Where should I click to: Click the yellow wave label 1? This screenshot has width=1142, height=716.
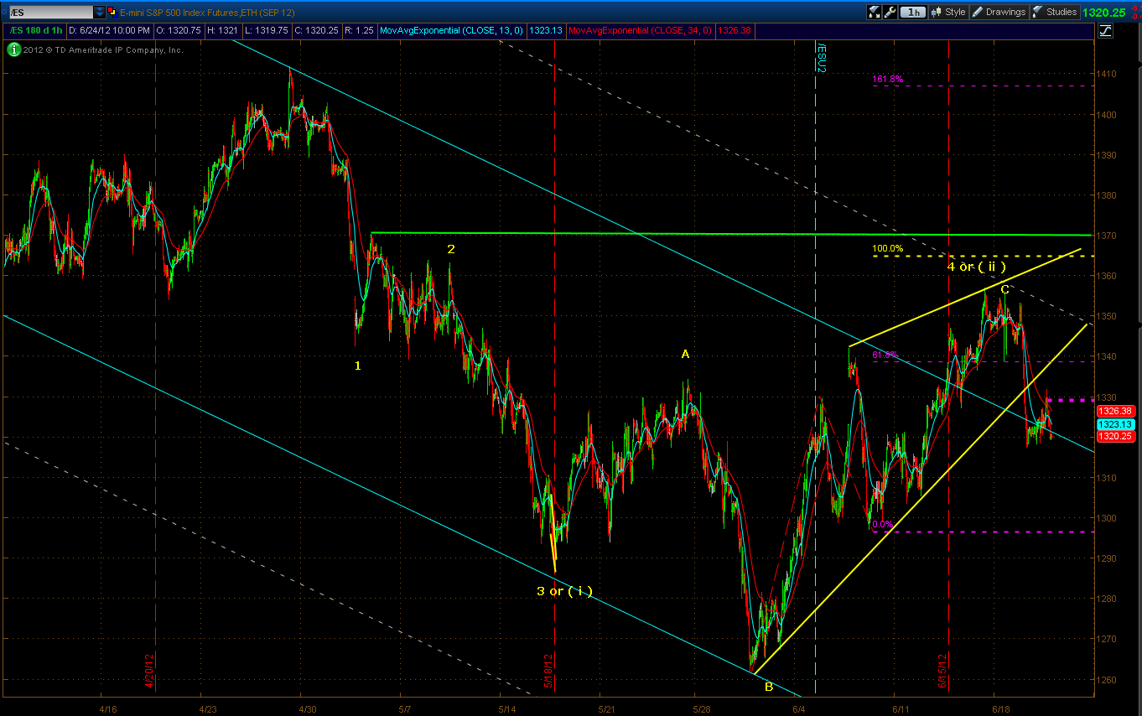(x=358, y=366)
